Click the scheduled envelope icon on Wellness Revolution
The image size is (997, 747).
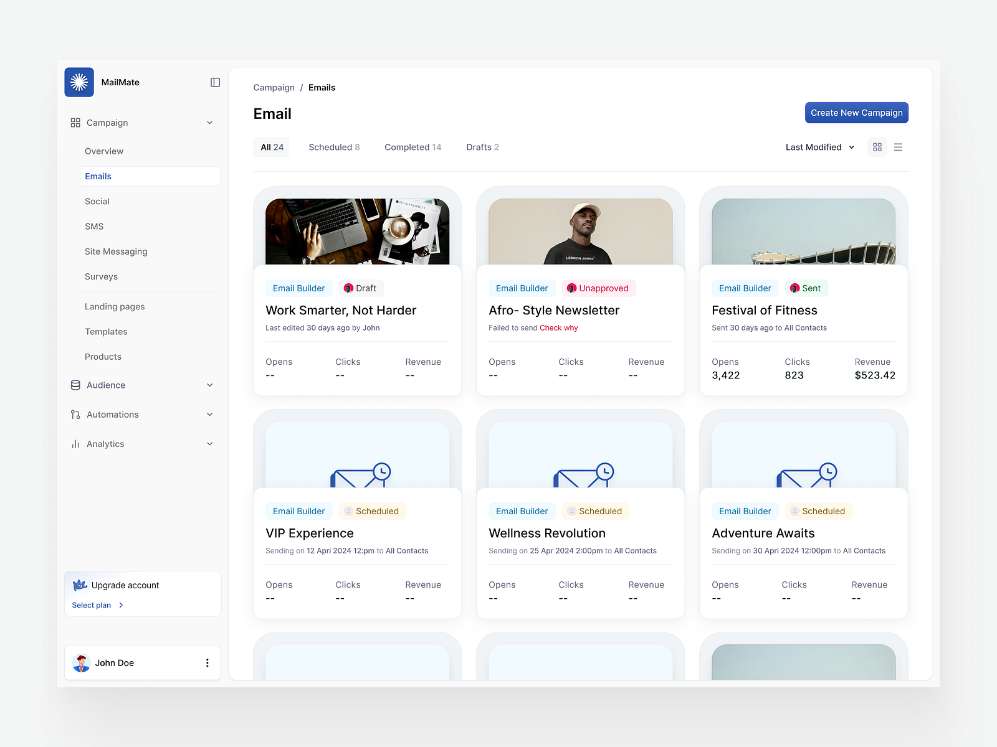click(583, 475)
